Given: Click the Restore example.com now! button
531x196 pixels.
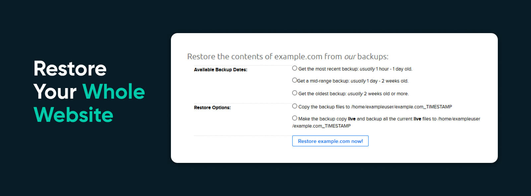Looking at the screenshot, I should (x=330, y=141).
